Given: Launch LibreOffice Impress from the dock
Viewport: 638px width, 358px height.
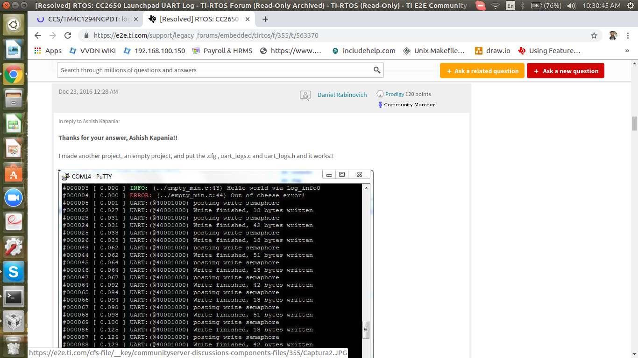Looking at the screenshot, I should (14, 149).
